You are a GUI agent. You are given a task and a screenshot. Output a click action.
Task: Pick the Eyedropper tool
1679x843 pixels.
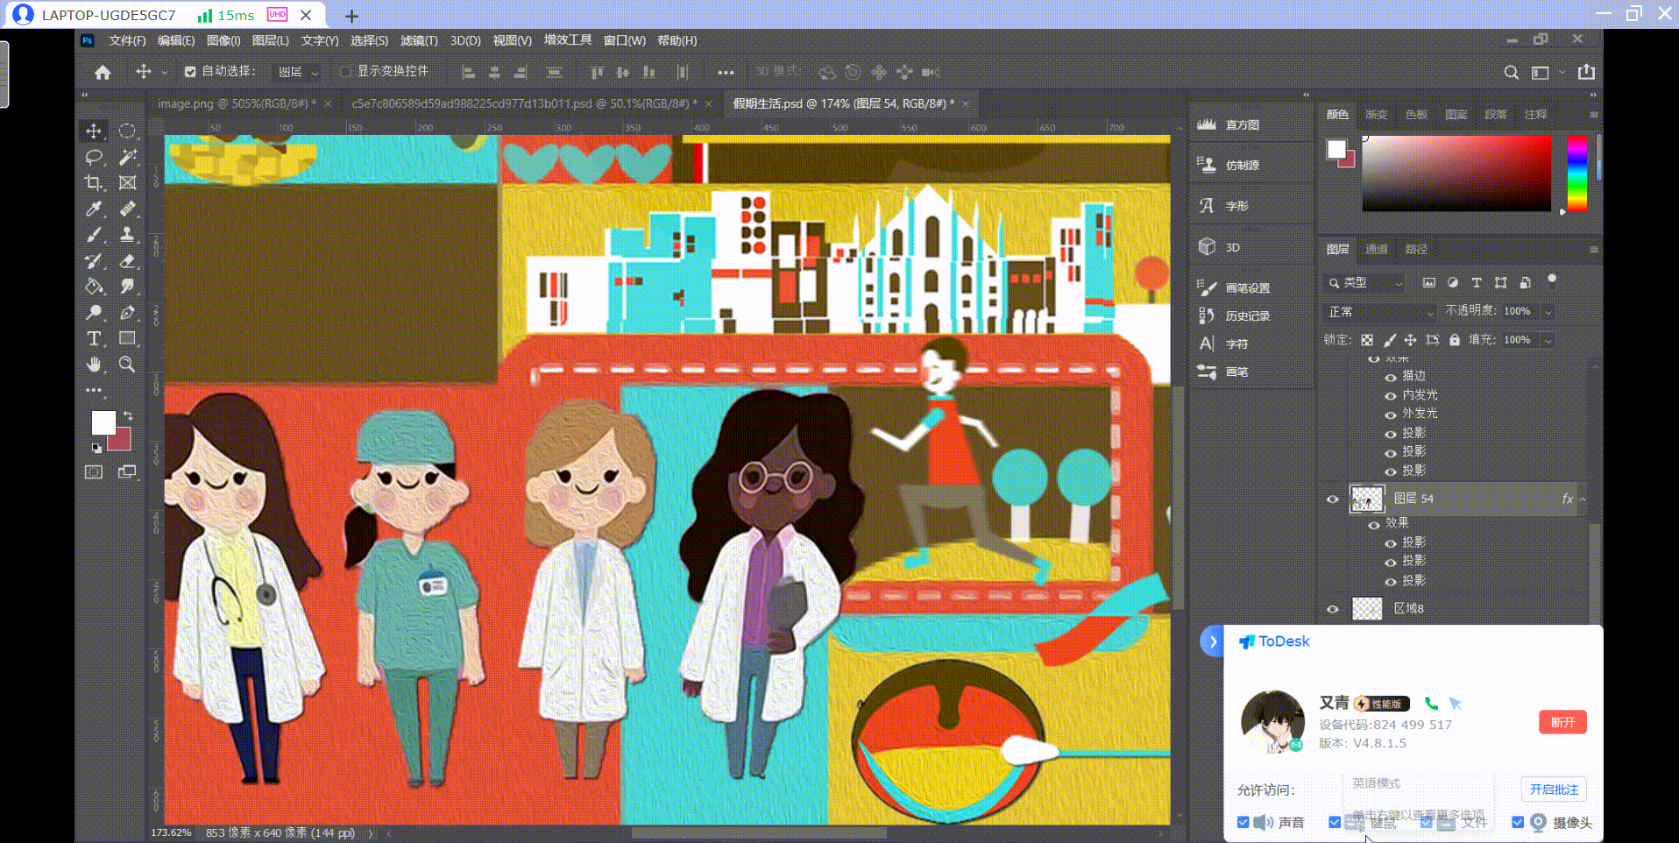coord(94,209)
